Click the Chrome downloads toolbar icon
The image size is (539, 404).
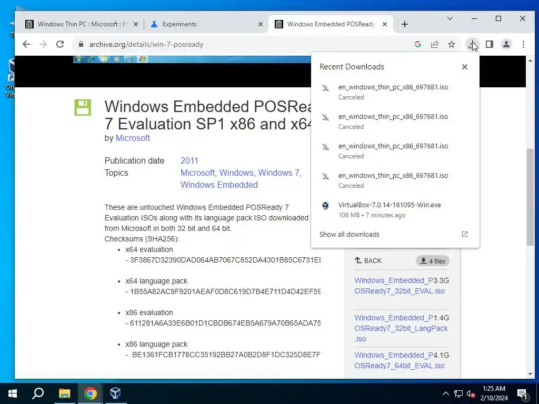point(472,44)
